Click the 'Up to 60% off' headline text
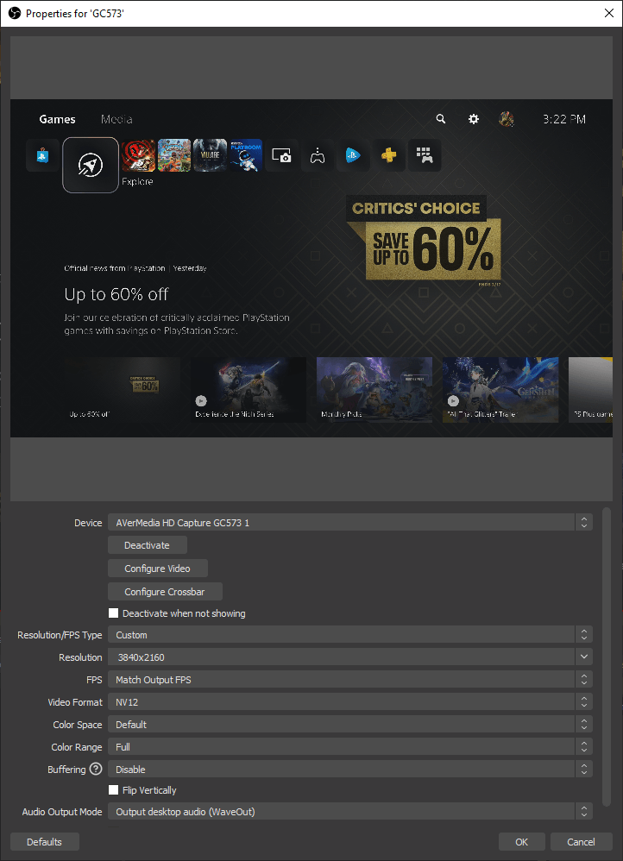 (x=116, y=294)
